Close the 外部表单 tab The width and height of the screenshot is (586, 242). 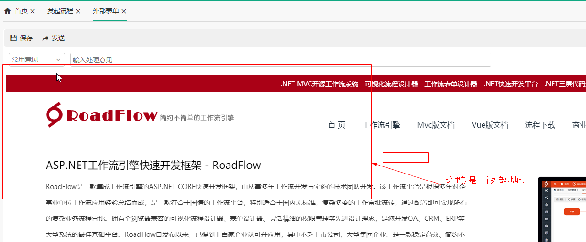click(x=124, y=11)
